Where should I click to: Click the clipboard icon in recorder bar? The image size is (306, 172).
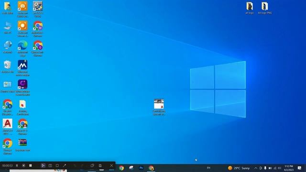(x=100, y=166)
